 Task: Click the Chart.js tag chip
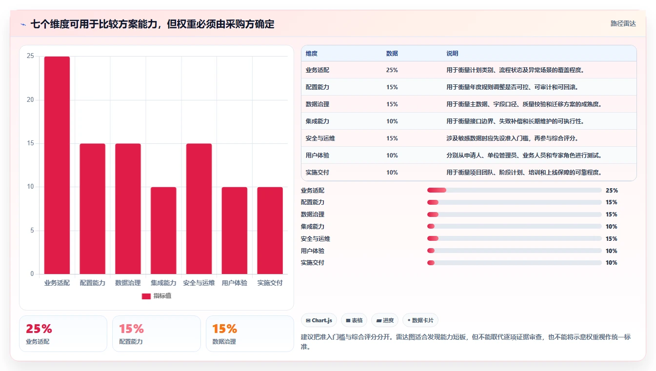319,320
